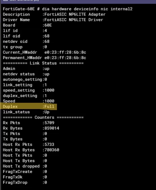The image size is (156, 190).
Task: Click the Permanent_HWaddr MAC address value
Action: point(65,58)
